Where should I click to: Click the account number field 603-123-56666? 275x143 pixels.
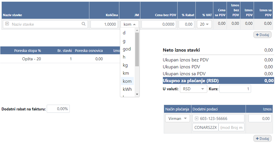click(x=218, y=118)
